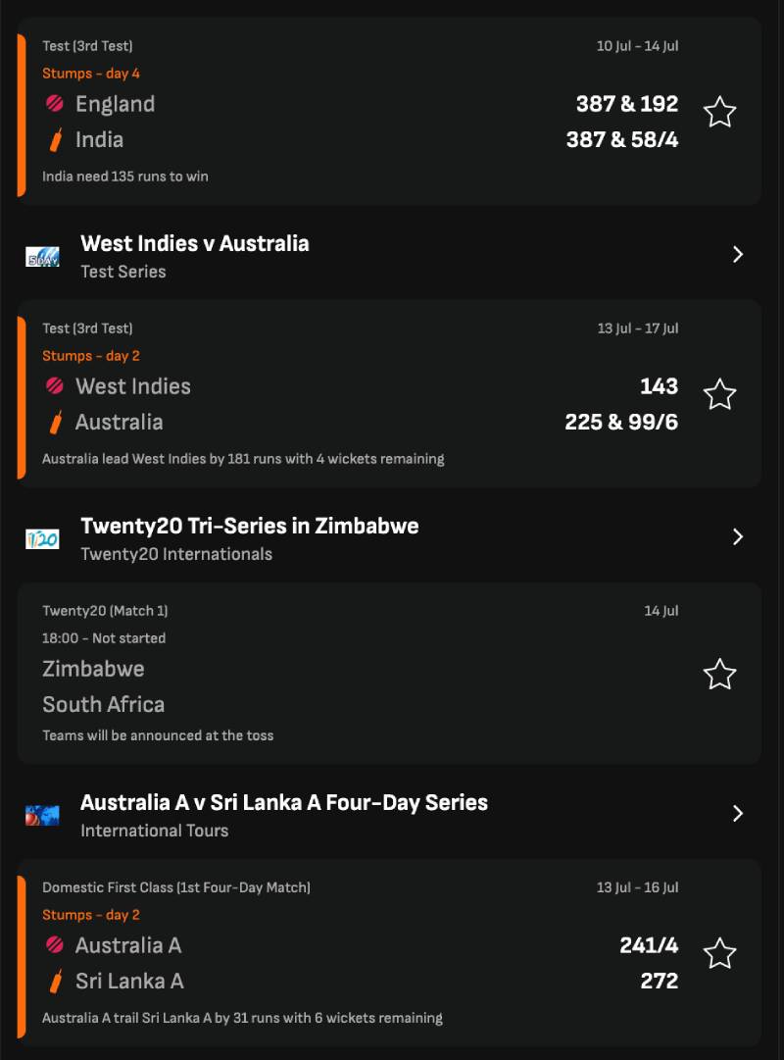The image size is (784, 1060).
Task: Click India's orange cricket bat icon
Action: point(56,139)
